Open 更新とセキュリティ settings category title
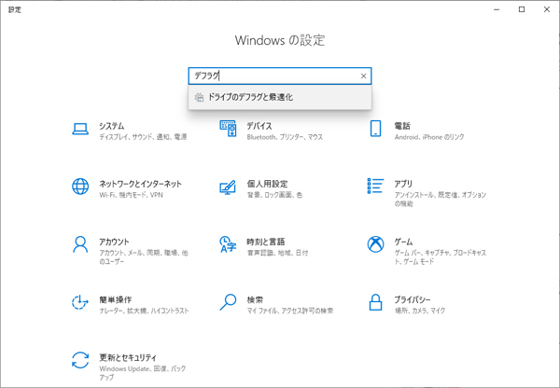 tap(128, 357)
